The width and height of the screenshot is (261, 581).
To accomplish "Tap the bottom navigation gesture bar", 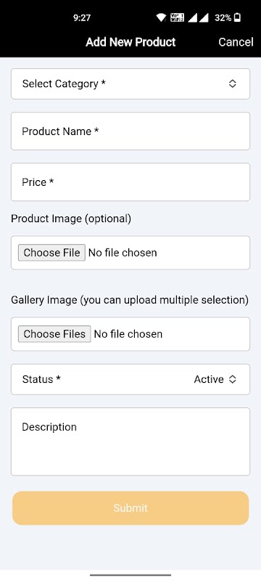I will [x=130, y=575].
